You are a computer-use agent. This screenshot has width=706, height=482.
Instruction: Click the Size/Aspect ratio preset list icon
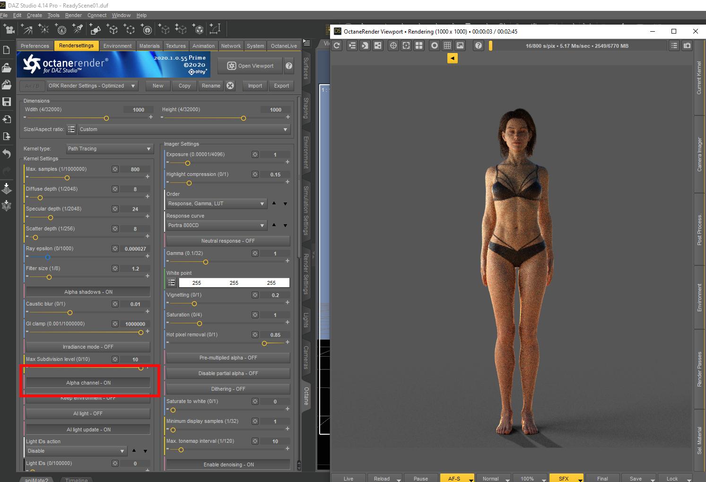click(71, 129)
